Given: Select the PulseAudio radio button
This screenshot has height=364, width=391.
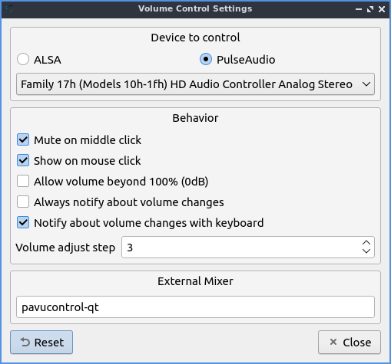Looking at the screenshot, I should [206, 59].
